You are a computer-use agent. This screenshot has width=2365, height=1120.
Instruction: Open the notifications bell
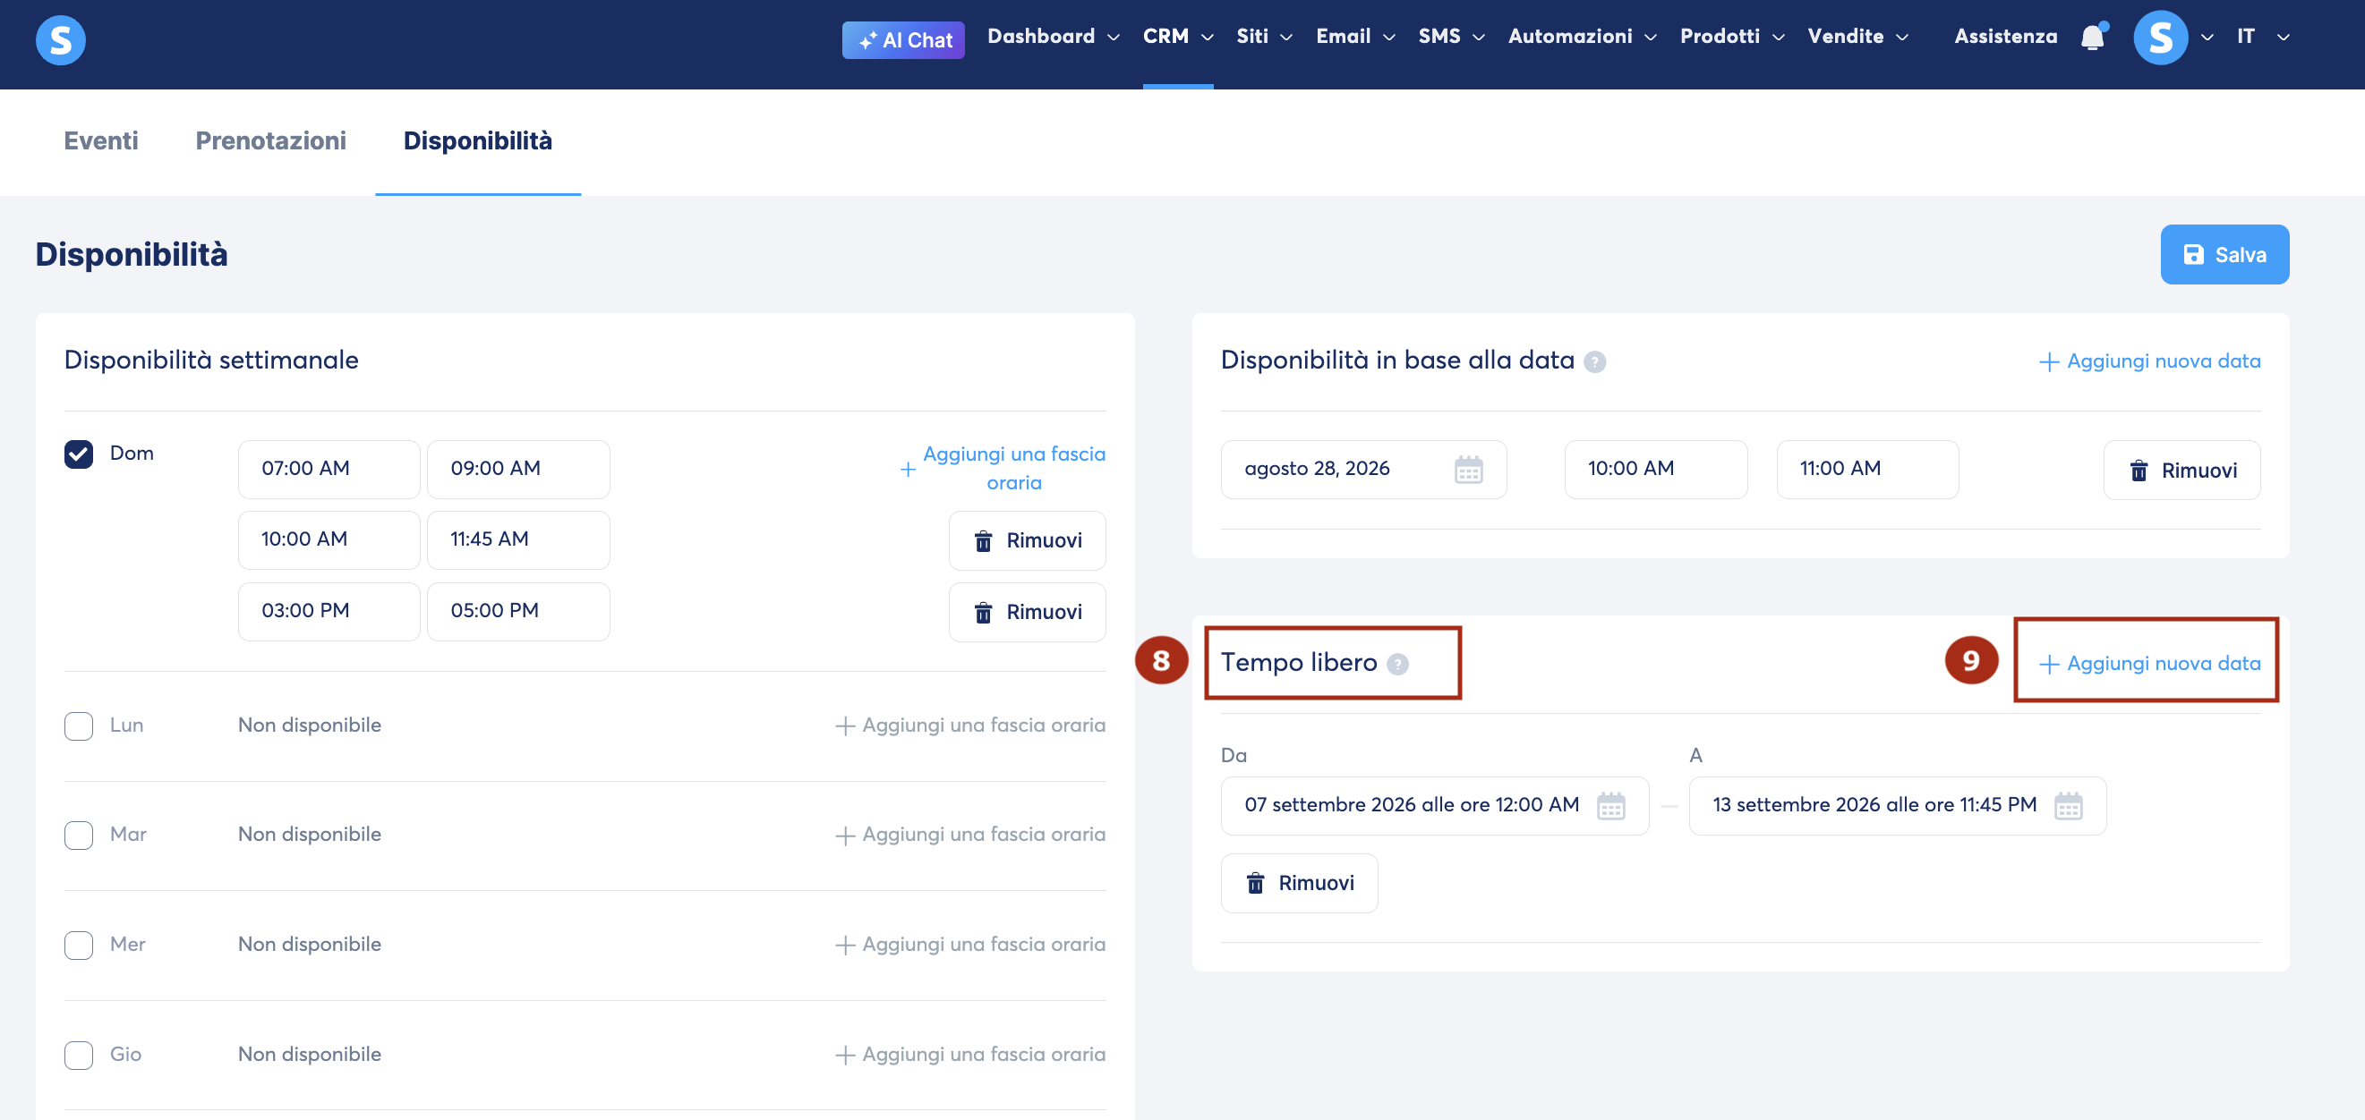point(2092,37)
